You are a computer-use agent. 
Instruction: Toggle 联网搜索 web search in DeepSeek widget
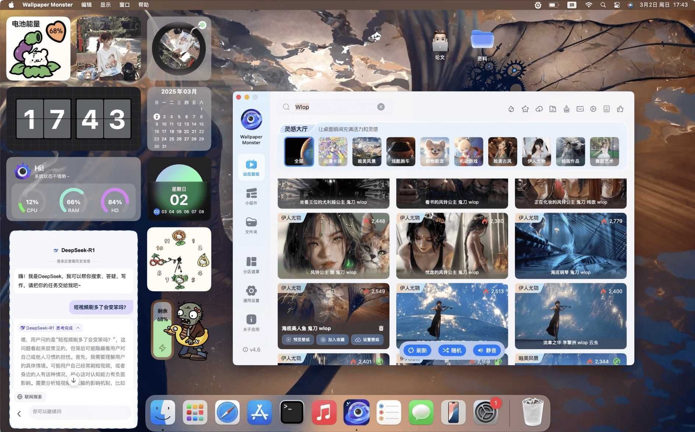[x=30, y=397]
